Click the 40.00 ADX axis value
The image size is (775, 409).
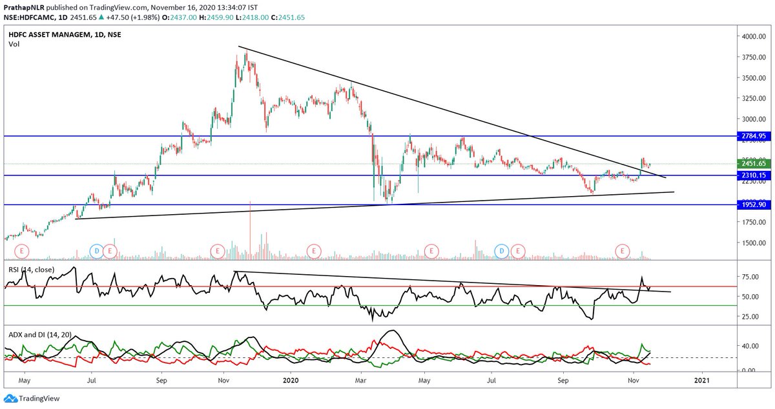[752, 346]
